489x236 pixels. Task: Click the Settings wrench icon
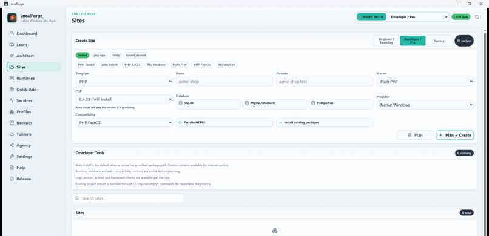click(12, 156)
